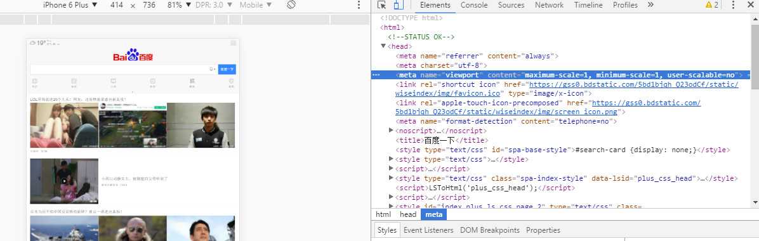Click the Elements panel scrollbar up arrow
The image size is (759, 241).
755,18
